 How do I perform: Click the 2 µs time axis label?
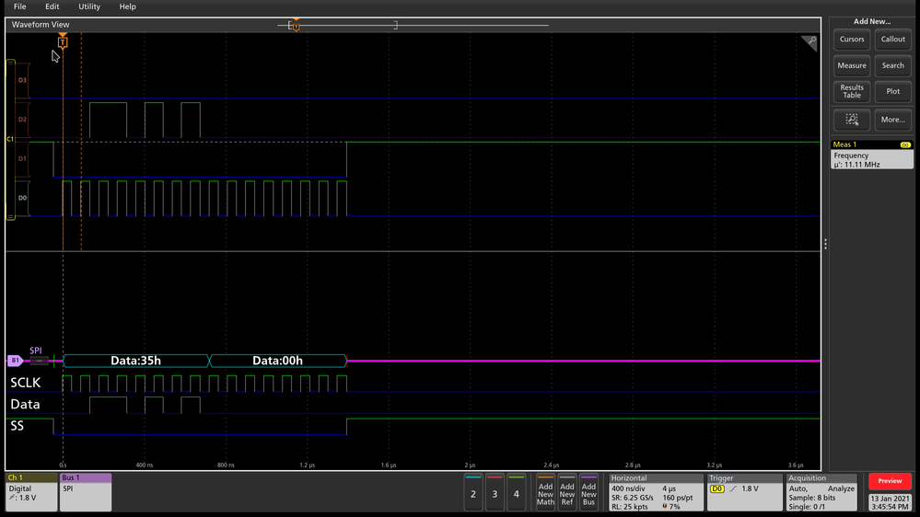click(470, 465)
